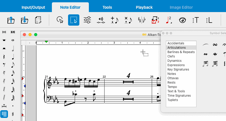The height and width of the screenshot is (121, 226).
Task: Switch to the Playback tab
Action: 144,7
